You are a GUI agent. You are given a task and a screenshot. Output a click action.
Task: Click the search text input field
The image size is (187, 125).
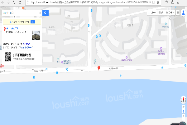20,13
